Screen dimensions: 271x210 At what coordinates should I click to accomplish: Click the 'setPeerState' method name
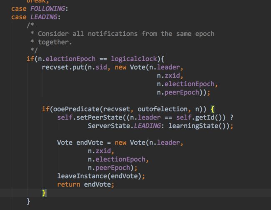pos(99,117)
